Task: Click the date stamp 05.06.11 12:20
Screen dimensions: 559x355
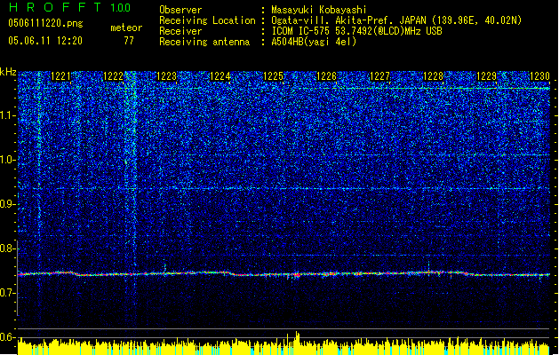Action: point(45,41)
